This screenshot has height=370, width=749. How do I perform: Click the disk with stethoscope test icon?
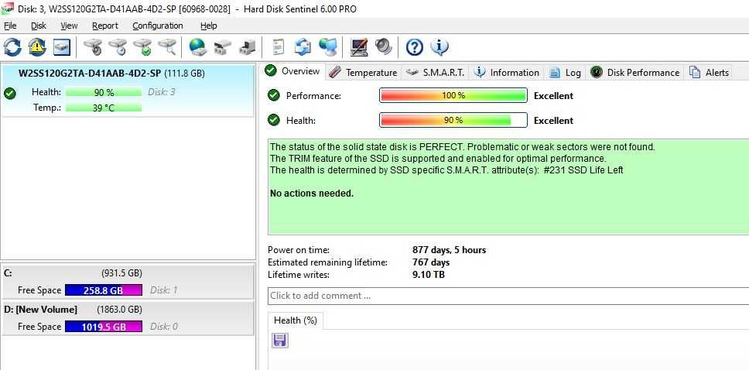pyautogui.click(x=93, y=47)
